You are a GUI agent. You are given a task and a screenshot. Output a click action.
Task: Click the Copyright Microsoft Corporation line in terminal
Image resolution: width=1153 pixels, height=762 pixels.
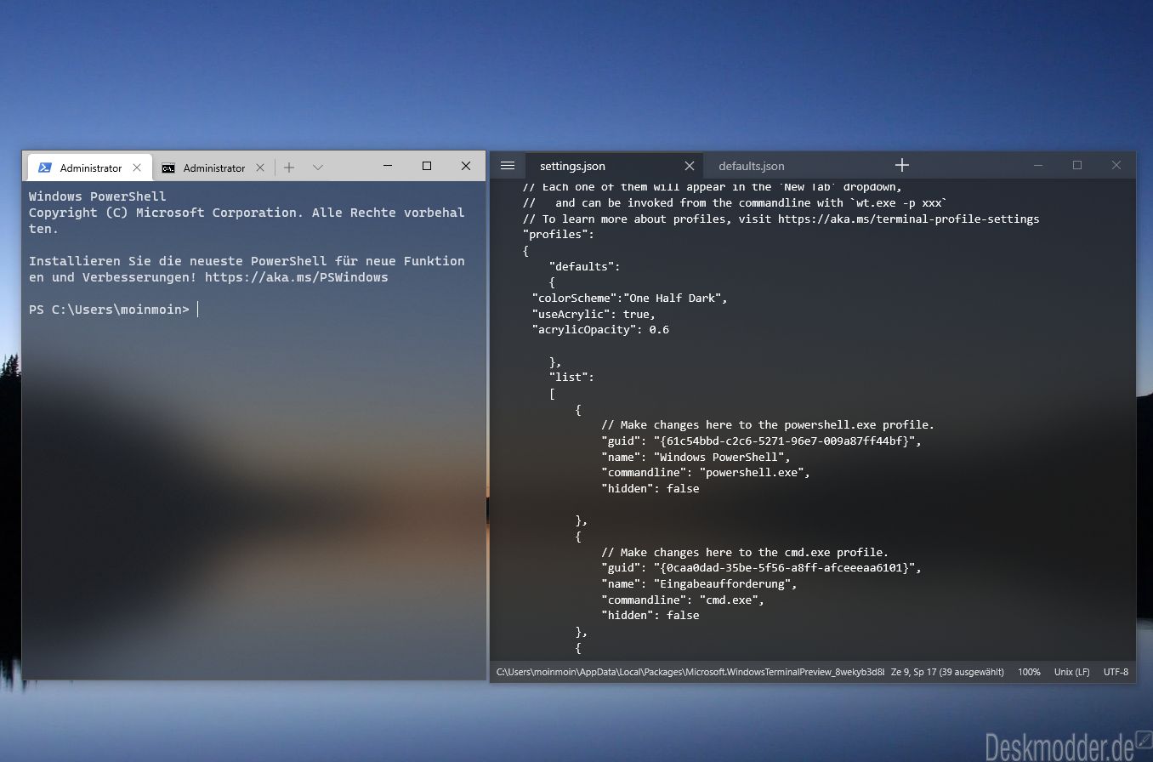[247, 213]
